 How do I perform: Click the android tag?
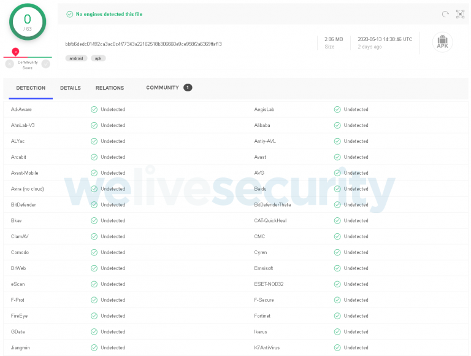(x=77, y=58)
